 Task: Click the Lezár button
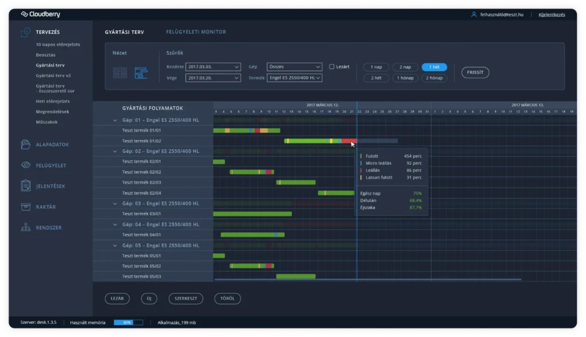[x=117, y=299]
